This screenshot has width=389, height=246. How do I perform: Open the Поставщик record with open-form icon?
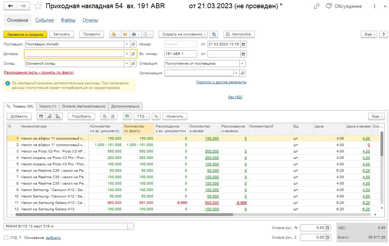tap(133, 44)
